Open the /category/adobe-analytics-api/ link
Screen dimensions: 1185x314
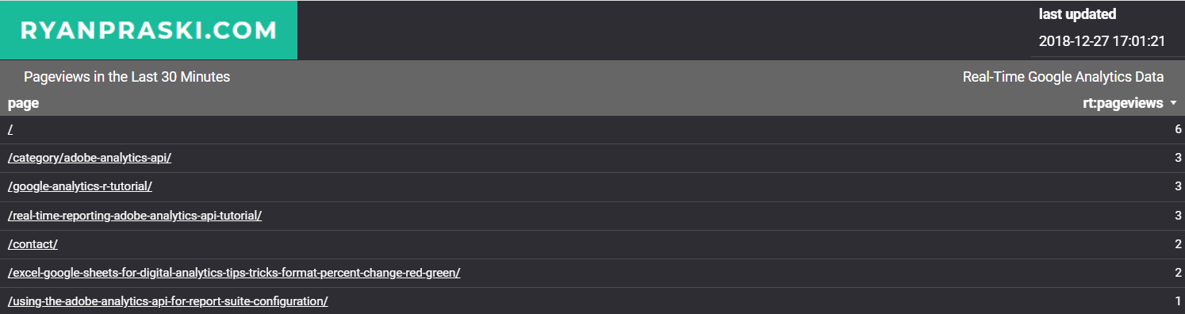coord(90,158)
